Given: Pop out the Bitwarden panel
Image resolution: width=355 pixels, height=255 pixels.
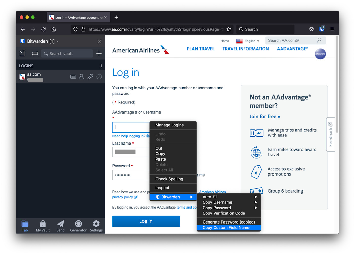Looking at the screenshot, I should (22, 53).
